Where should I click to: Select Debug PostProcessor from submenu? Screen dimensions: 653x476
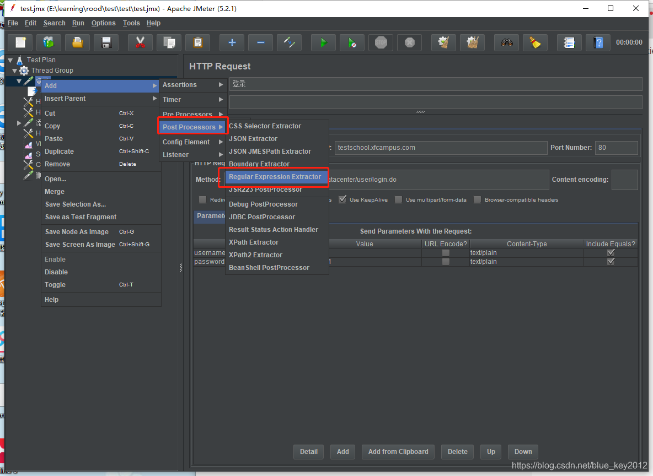point(277,204)
